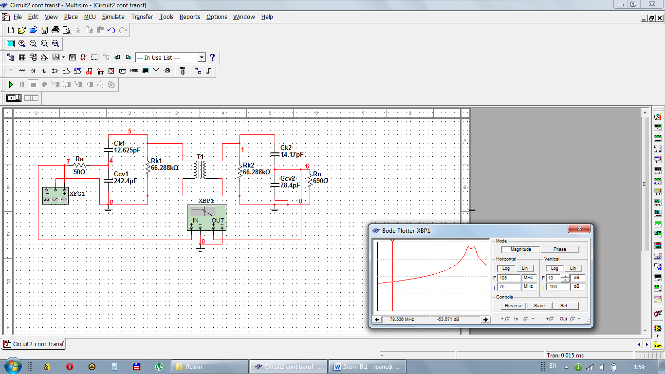665x374 pixels.
Task: Open the Place menu
Action: pyautogui.click(x=71, y=17)
